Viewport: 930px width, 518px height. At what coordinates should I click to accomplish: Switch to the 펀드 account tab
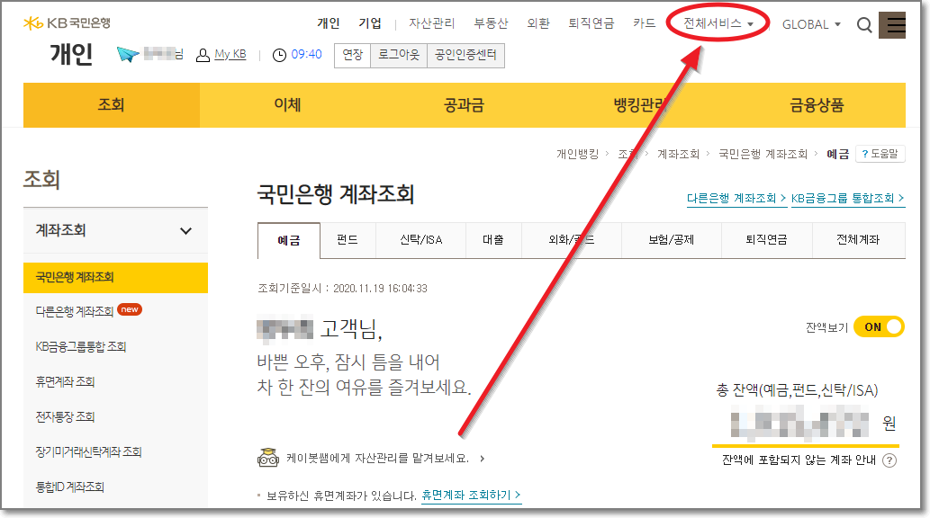pos(348,240)
